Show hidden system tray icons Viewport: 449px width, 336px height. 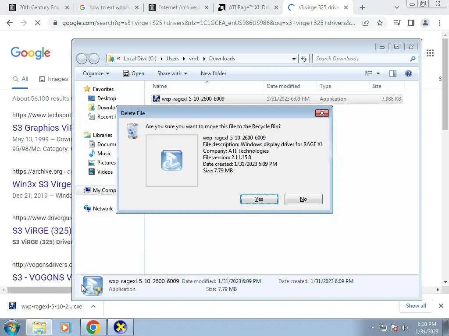tap(373, 328)
